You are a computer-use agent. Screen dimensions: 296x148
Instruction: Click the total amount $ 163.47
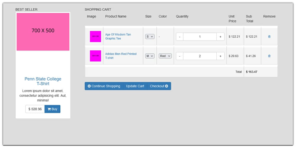pos(252,72)
